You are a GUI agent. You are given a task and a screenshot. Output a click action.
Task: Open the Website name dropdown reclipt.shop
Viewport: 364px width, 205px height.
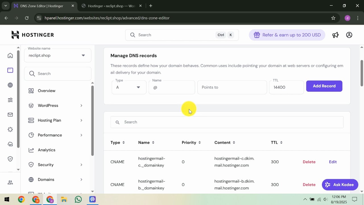coord(58,55)
